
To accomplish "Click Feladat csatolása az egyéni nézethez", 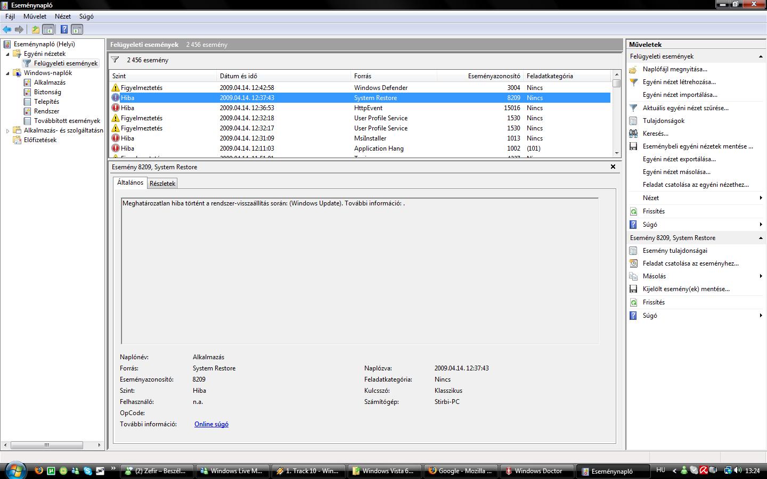I will pos(696,185).
